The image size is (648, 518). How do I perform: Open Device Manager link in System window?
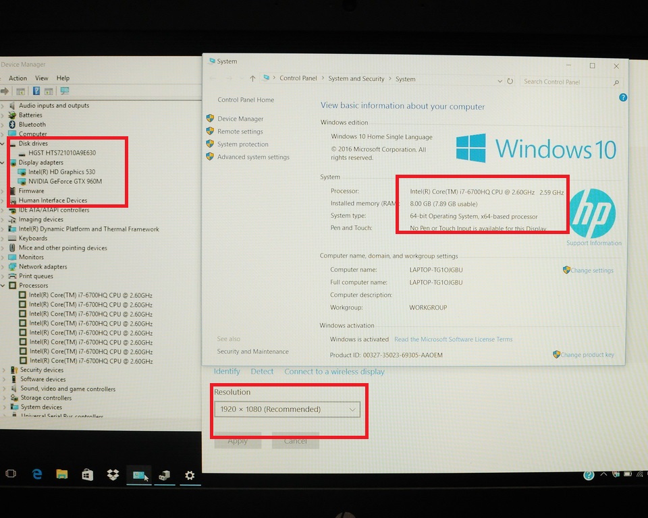click(240, 119)
